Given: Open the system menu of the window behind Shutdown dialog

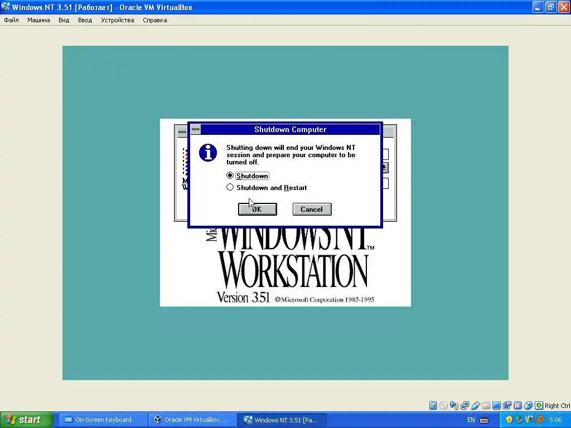Looking at the screenshot, I should pyautogui.click(x=182, y=132).
